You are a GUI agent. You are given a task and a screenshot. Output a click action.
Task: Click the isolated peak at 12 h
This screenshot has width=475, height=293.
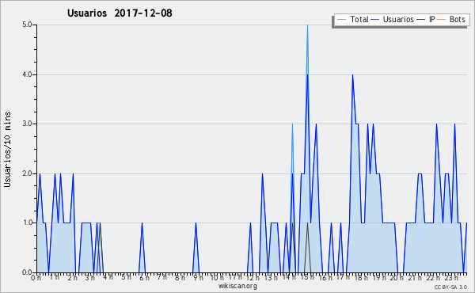(x=250, y=223)
